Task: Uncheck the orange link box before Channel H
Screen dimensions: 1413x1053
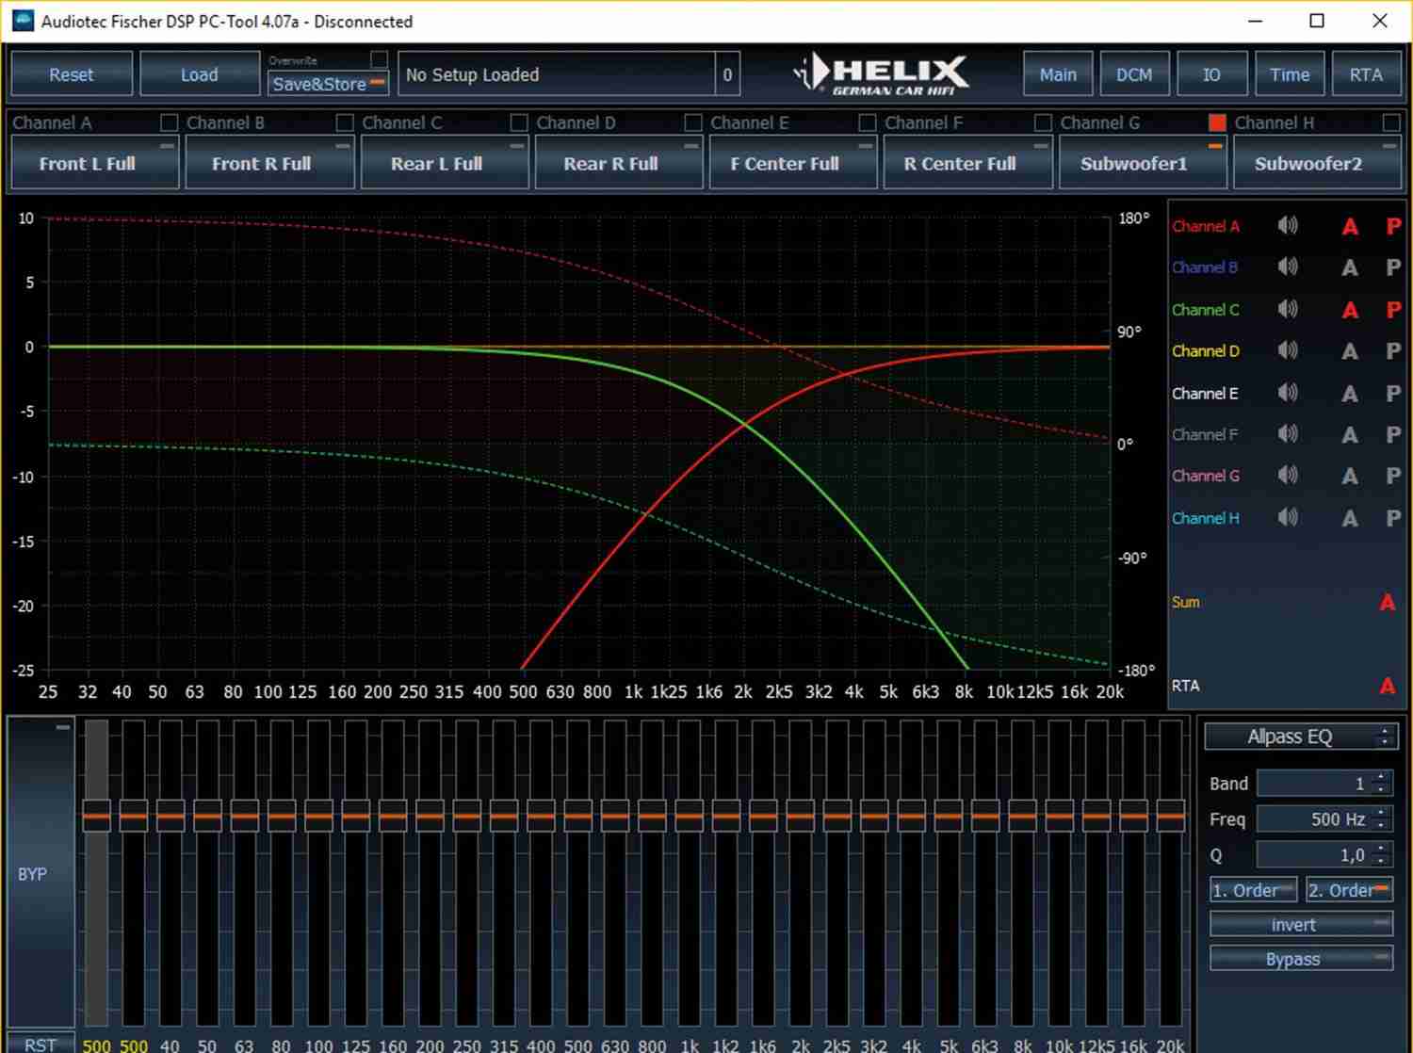Action: pyautogui.click(x=1217, y=122)
